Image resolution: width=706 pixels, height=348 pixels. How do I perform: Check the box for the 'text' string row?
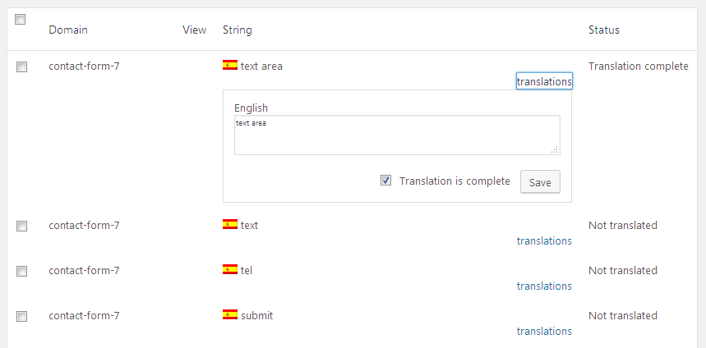(x=21, y=227)
